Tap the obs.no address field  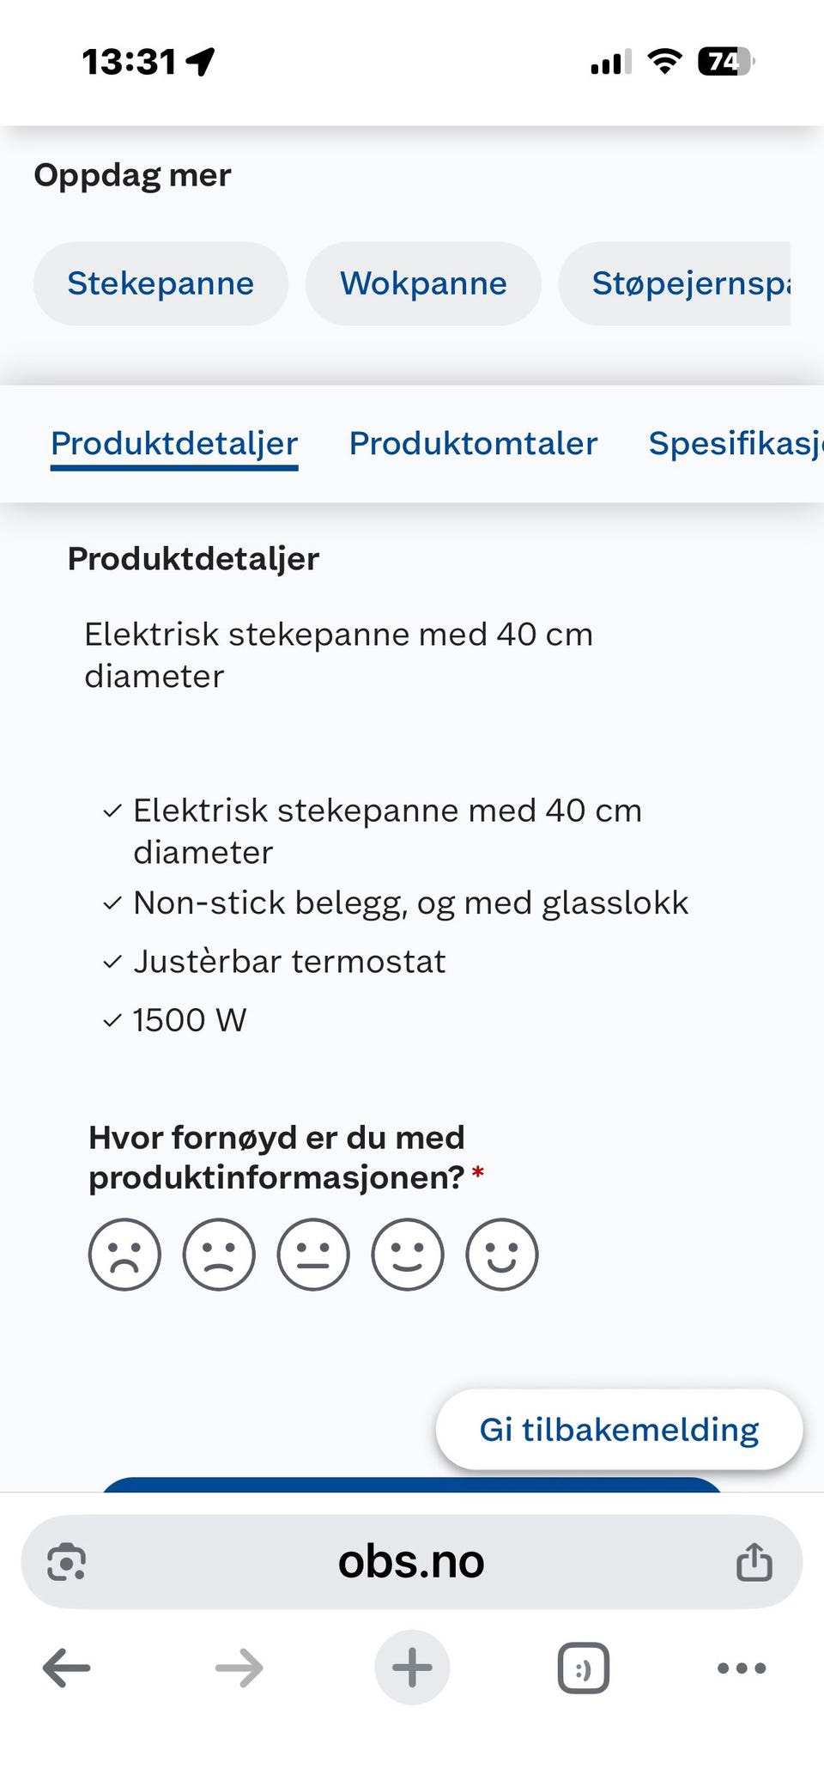click(412, 1561)
